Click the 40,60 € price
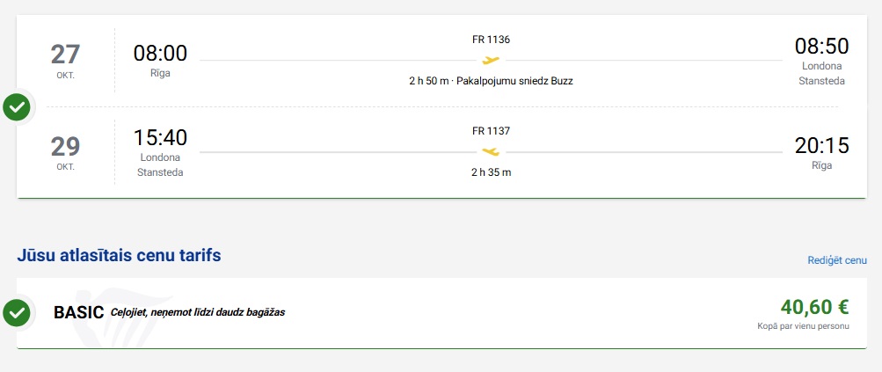Screen dimensions: 882x372 814,307
